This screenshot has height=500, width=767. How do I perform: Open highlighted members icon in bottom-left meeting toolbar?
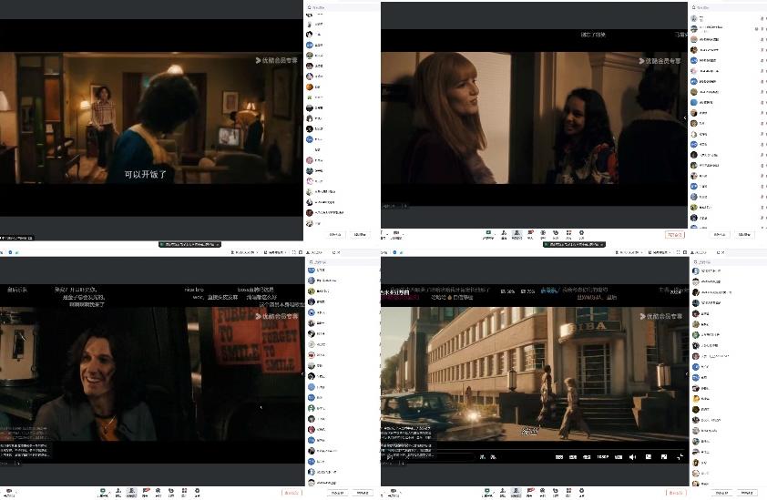[132, 493]
